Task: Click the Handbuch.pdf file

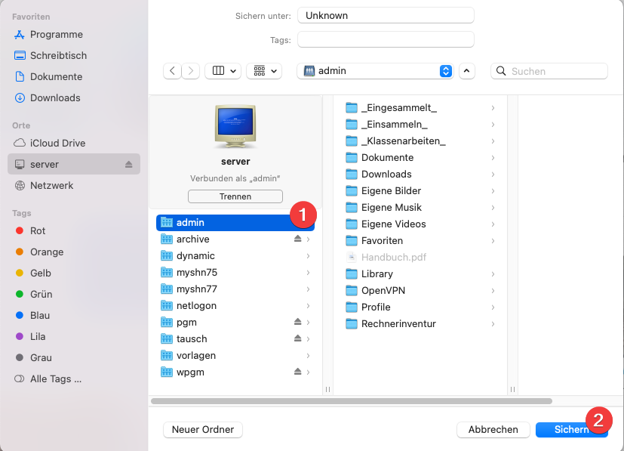Action: point(420,258)
